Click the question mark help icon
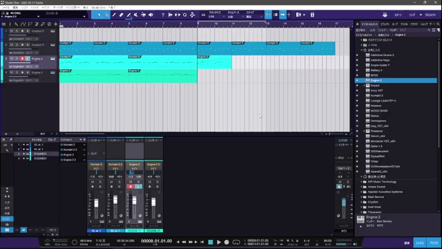 tap(163, 15)
